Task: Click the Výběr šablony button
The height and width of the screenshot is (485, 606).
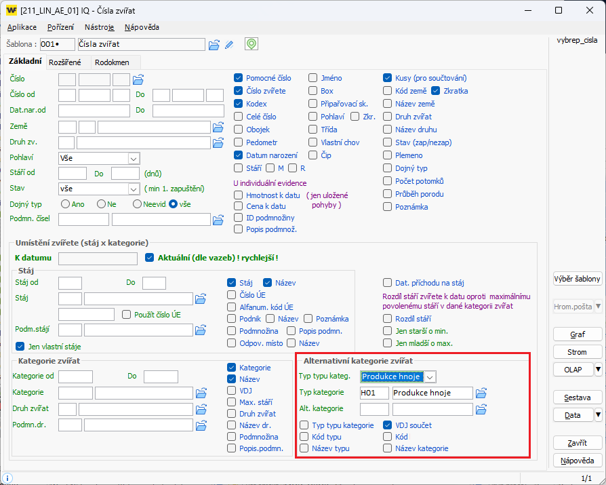Action: point(577,279)
